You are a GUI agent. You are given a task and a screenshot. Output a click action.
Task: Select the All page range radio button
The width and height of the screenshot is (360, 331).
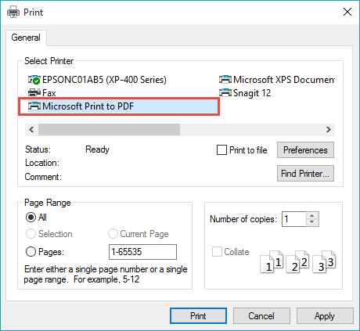coord(31,218)
